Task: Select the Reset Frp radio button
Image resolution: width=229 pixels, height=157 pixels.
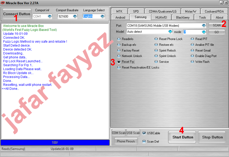Action: point(126,62)
